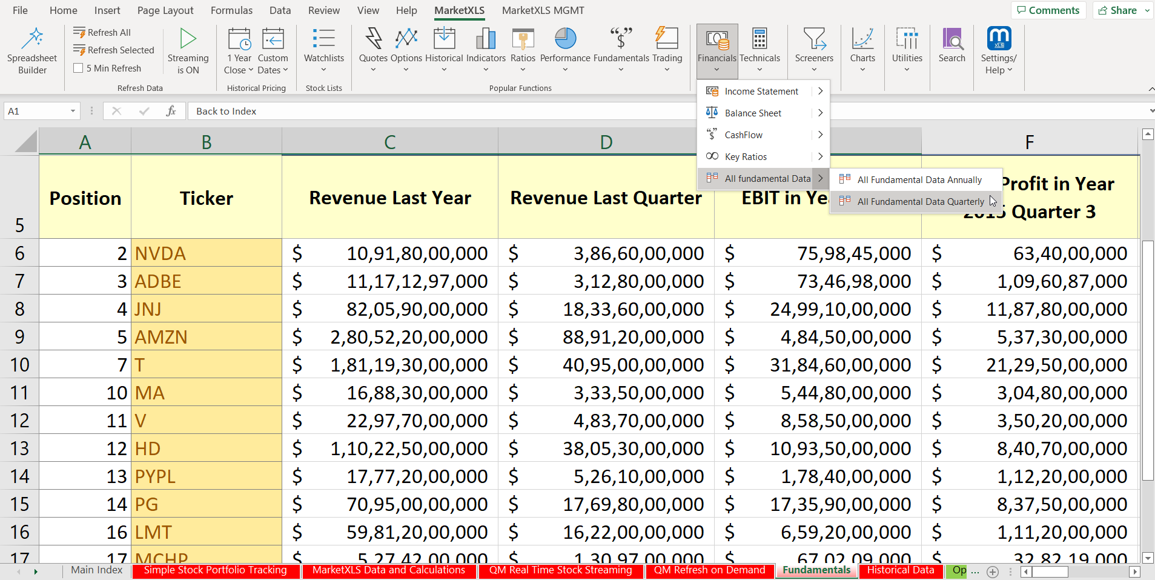Select the Technicals icon
Screen dimensions: 1155x580
click(761, 48)
